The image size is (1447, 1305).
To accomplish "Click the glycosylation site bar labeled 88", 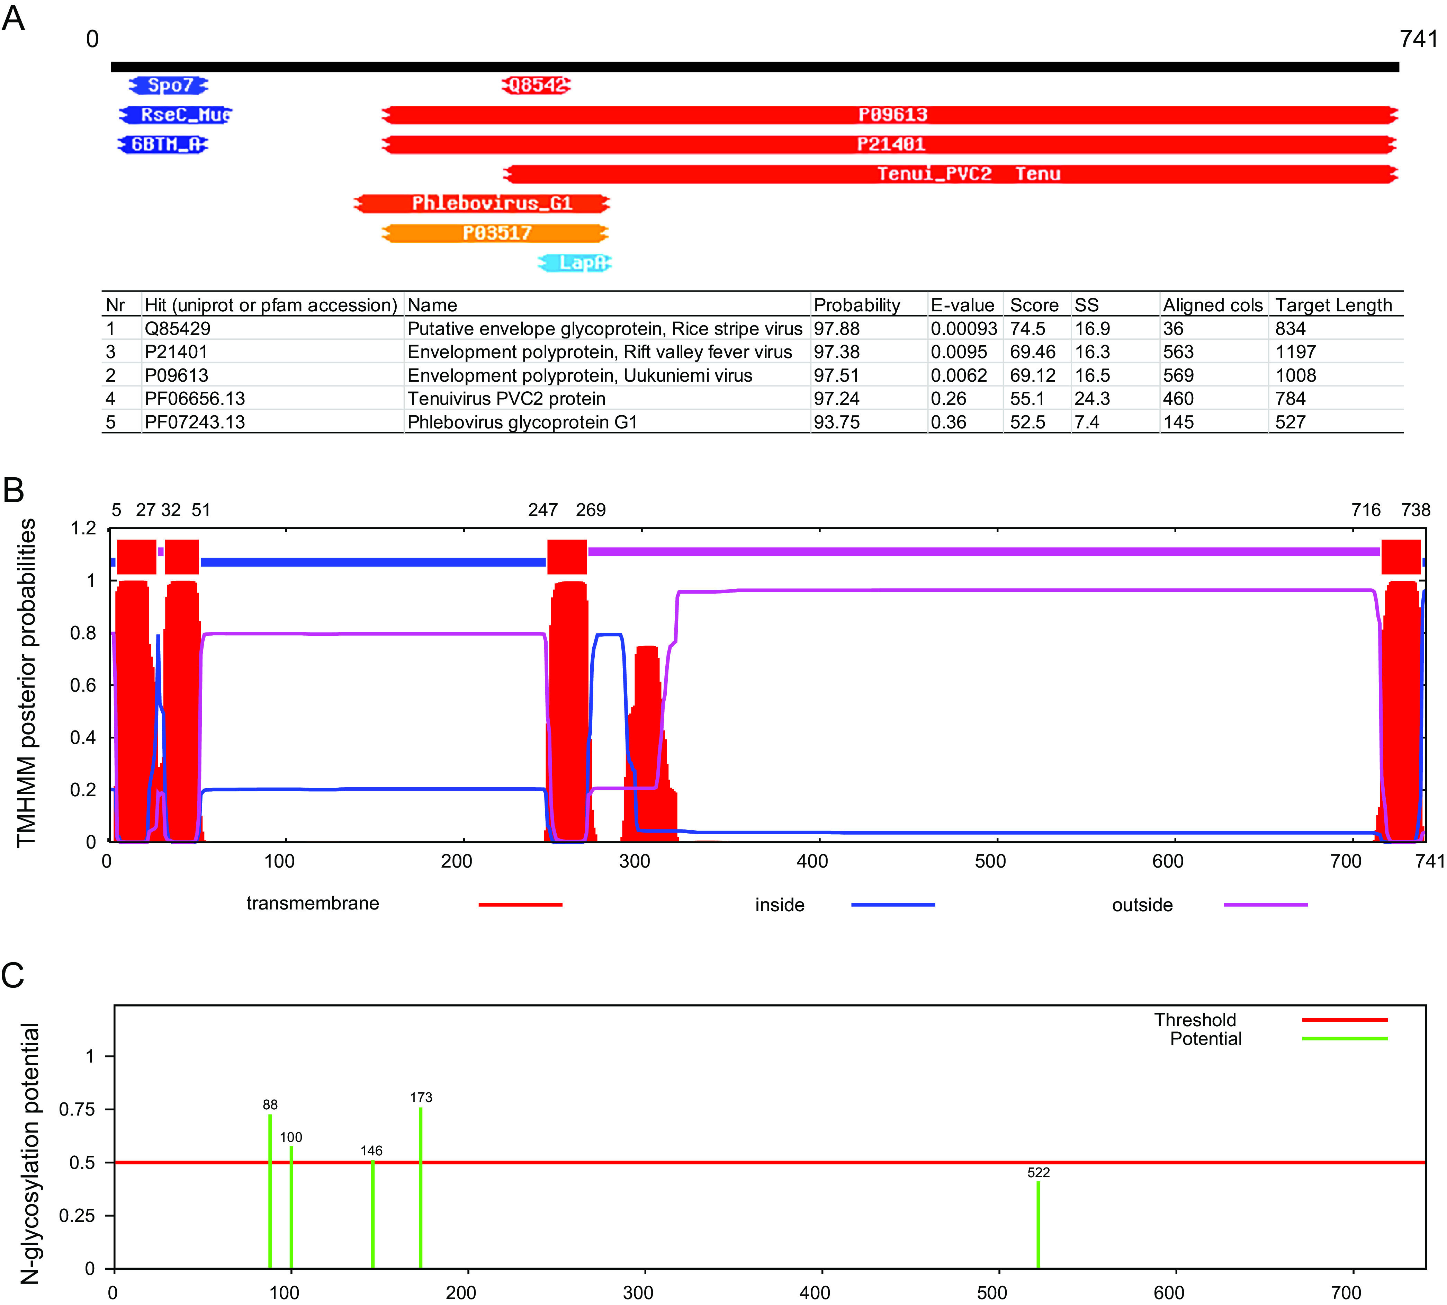I will coord(270,1191).
